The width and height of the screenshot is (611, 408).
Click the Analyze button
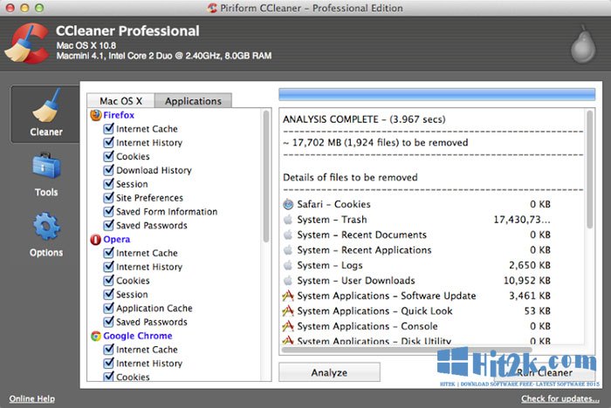329,372
